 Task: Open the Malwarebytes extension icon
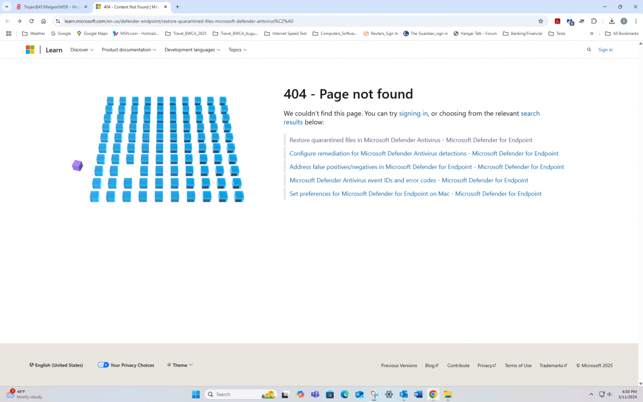[570, 21]
